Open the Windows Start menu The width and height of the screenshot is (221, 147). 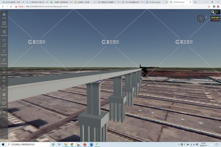coord(3,145)
